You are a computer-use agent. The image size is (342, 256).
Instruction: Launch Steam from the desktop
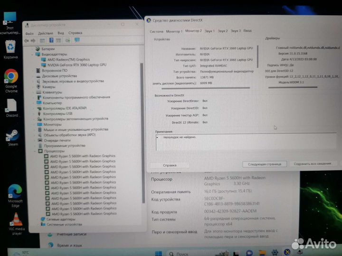13,137
